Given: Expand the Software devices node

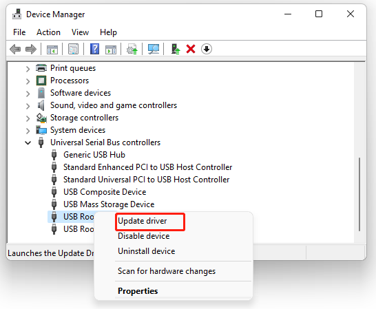Looking at the screenshot, I should 28,94.
